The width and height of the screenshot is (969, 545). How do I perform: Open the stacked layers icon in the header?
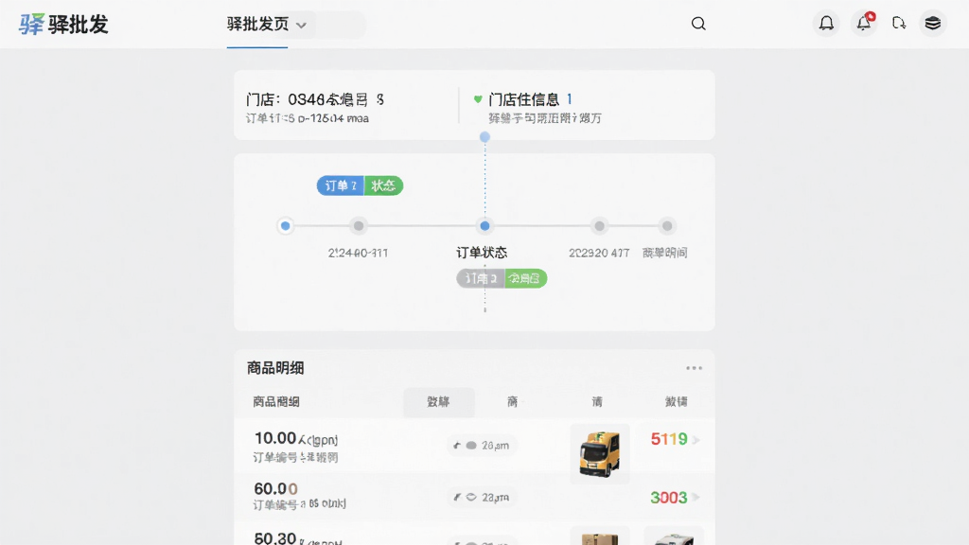coord(932,24)
